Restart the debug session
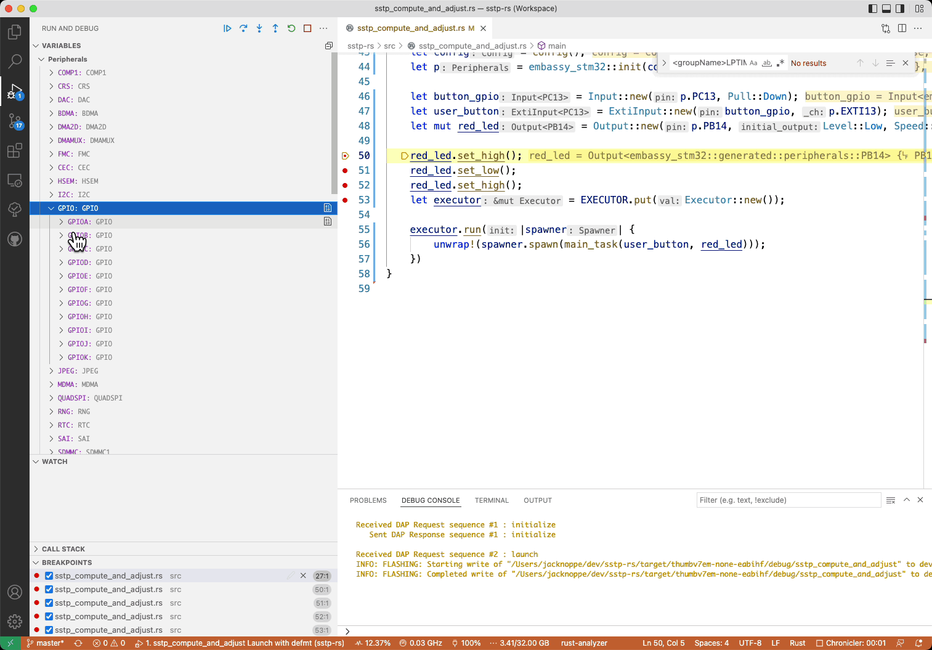Image resolution: width=932 pixels, height=650 pixels. 291,28
